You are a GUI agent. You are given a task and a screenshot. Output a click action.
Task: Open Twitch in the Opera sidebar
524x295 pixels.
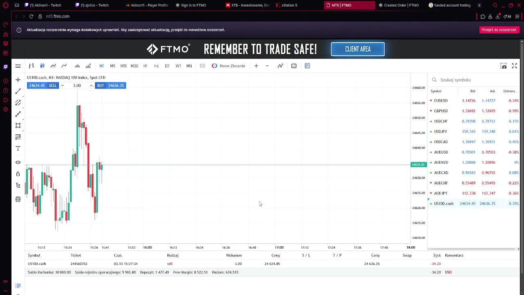(6, 66)
